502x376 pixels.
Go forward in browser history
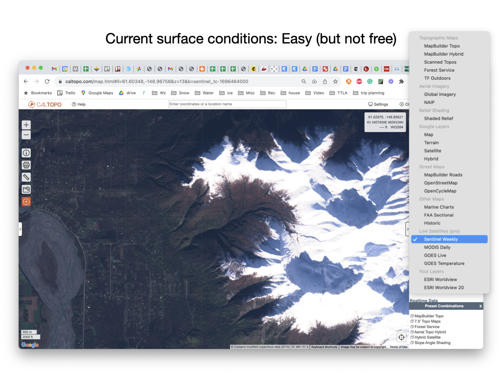point(36,82)
